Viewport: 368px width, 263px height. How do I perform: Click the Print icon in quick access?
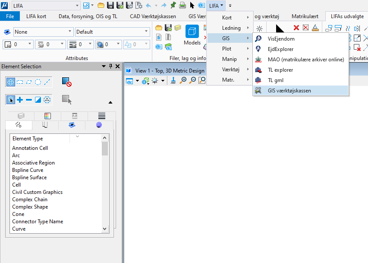coord(182,6)
